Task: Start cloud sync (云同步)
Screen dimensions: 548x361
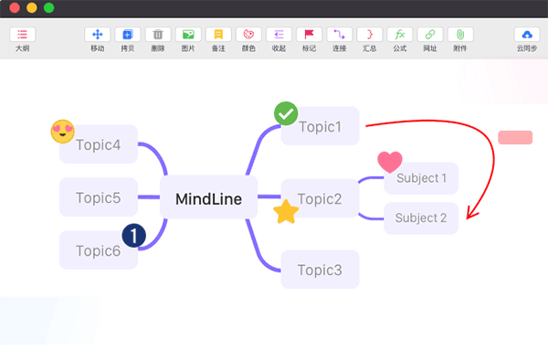Action: pos(527,35)
